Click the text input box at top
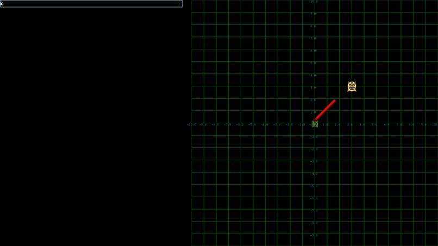The width and height of the screenshot is (438, 246). pyautogui.click(x=91, y=4)
